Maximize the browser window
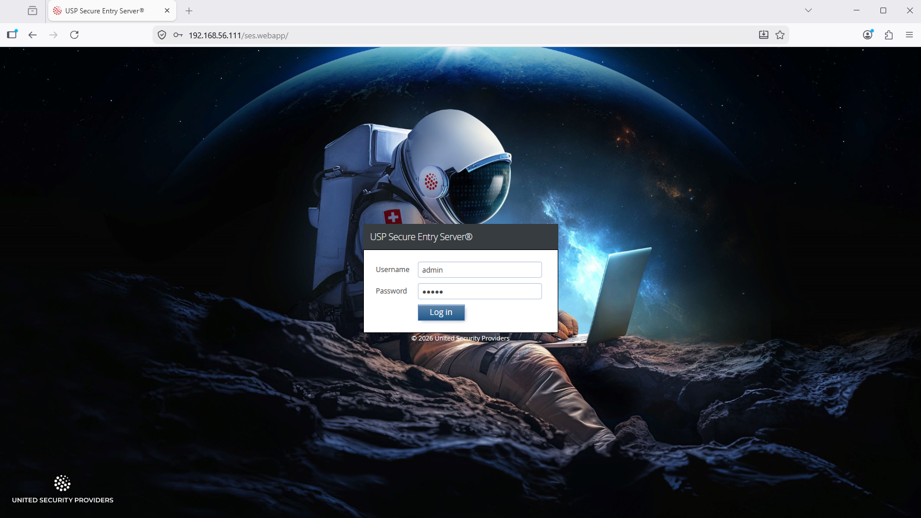 (883, 10)
